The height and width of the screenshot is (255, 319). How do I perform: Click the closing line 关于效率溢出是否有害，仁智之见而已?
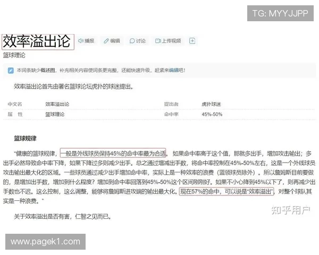coord(63,217)
